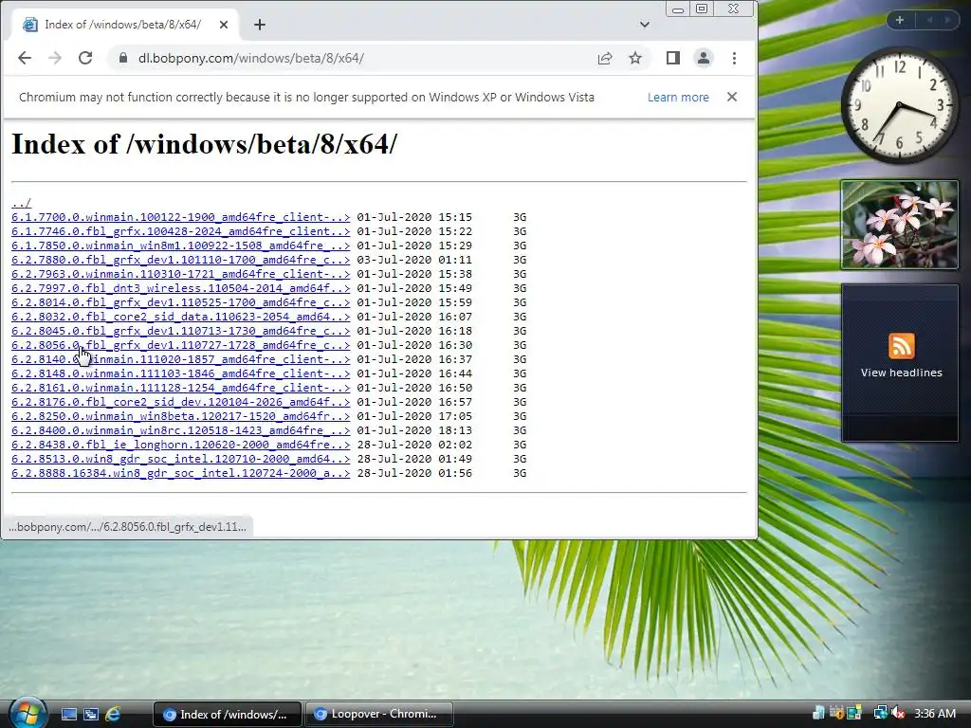The image size is (971, 728).
Task: Open the Windows Start orb
Action: coord(27,713)
